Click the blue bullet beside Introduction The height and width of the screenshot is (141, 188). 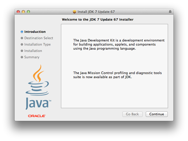click(x=22, y=32)
